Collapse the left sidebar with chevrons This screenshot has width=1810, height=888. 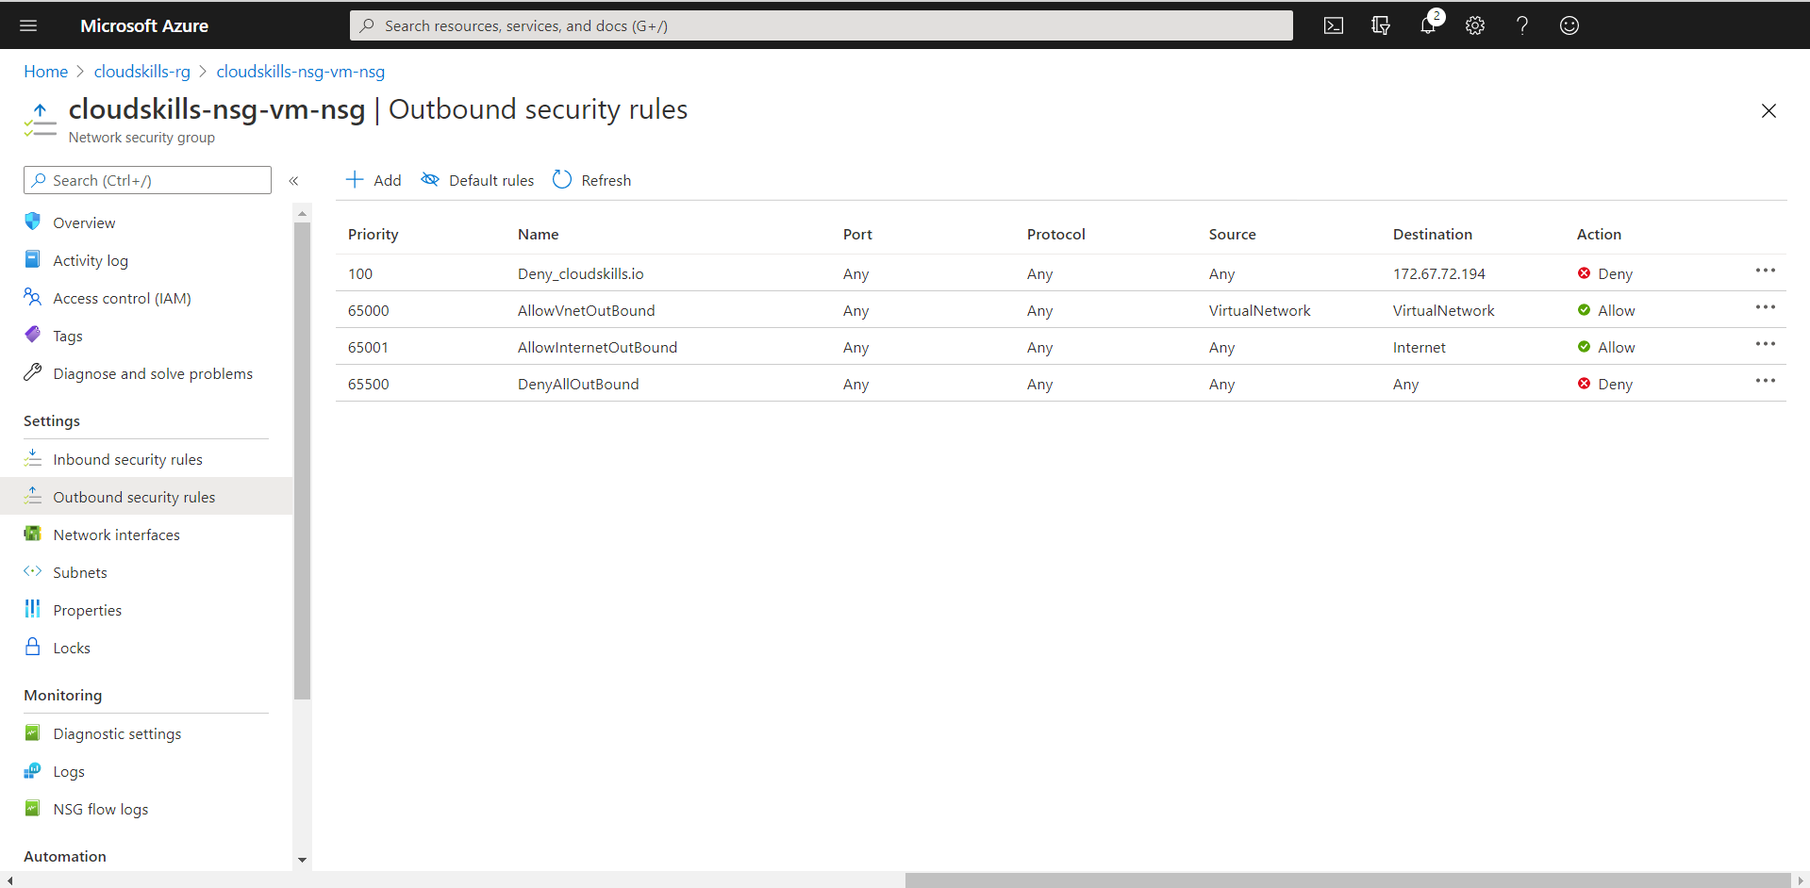pyautogui.click(x=293, y=180)
